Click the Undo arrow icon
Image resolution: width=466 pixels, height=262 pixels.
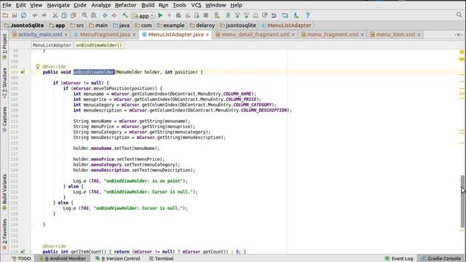35,15
